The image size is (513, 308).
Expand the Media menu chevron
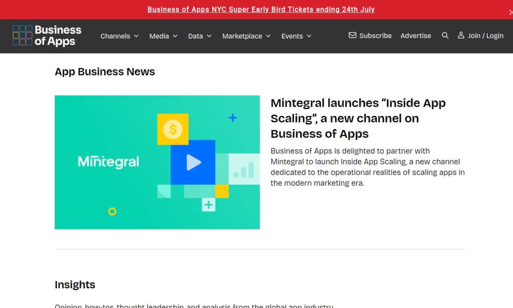(175, 36)
